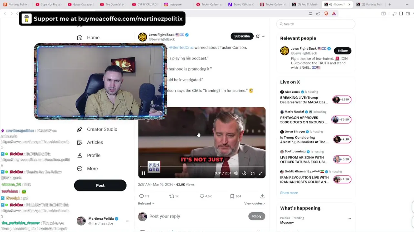Click the video progress bar
Screen dimensions: 414x232
202,167
